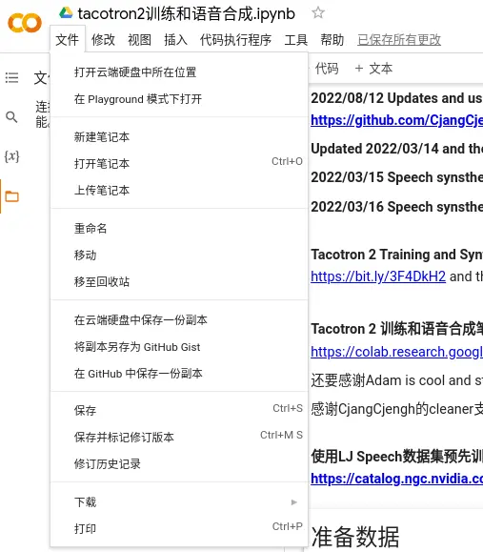
Task: Select 打印 menu entry
Action: 179,529
